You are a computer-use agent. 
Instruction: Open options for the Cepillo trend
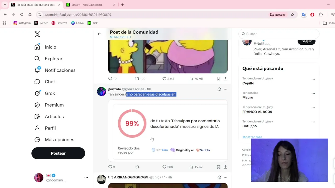(313, 79)
